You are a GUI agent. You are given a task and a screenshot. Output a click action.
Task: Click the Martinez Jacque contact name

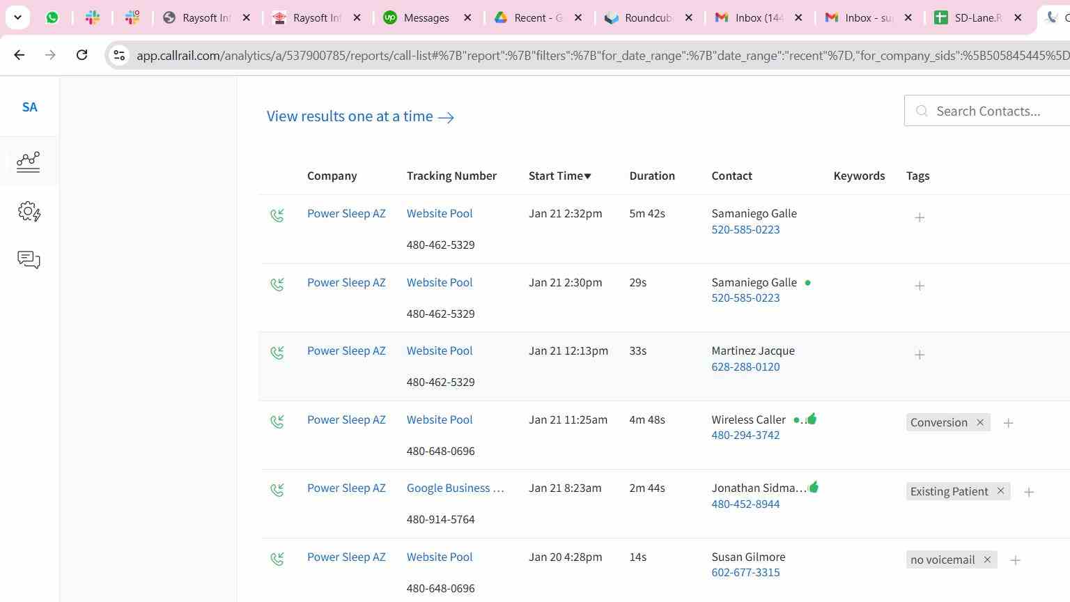click(x=753, y=350)
